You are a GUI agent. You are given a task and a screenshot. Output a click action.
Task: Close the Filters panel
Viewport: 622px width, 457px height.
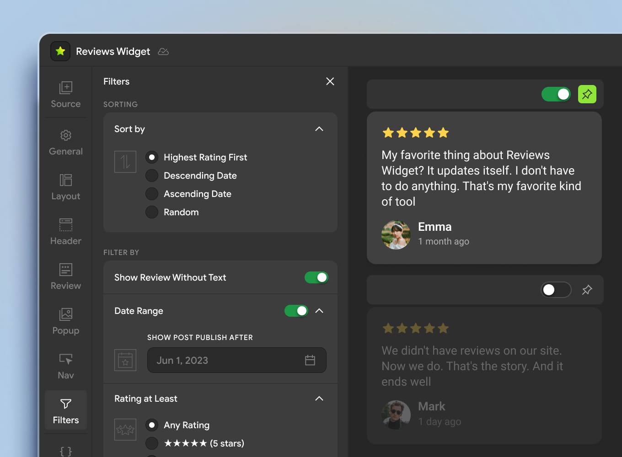click(x=330, y=81)
